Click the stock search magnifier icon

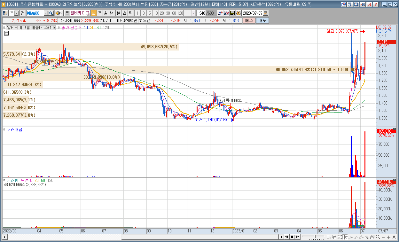tap(51, 13)
